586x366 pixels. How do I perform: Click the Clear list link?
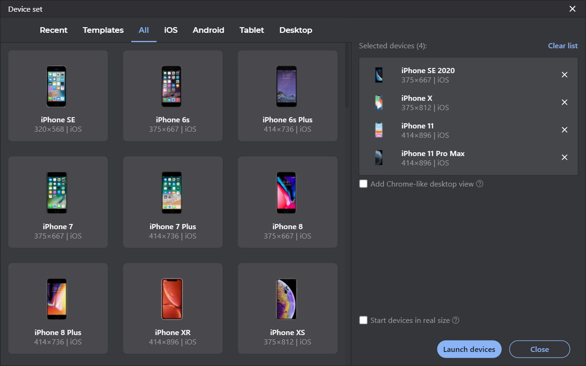click(x=563, y=46)
